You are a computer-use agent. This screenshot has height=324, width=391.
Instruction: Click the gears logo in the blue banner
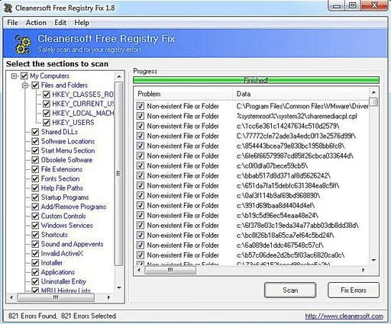(x=23, y=44)
